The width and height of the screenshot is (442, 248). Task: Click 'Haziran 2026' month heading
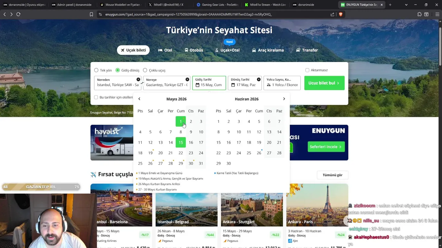(247, 99)
